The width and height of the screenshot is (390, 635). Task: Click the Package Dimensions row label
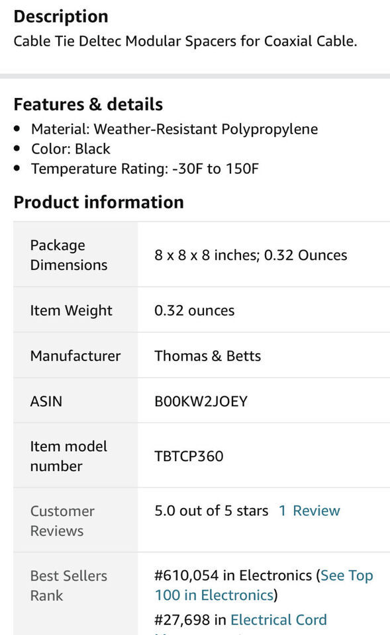69,255
